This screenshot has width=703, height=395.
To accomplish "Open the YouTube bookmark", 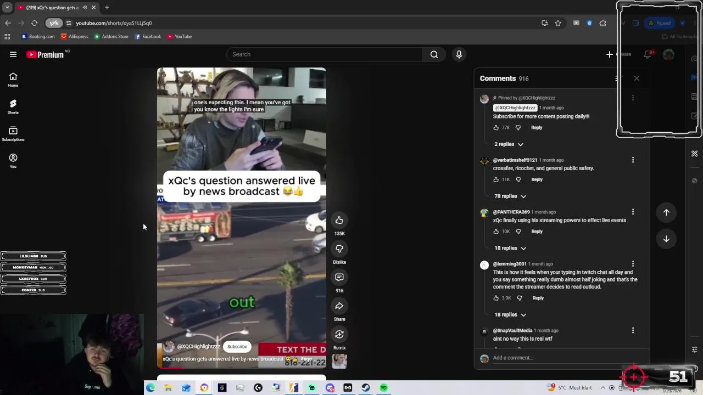I will (180, 37).
